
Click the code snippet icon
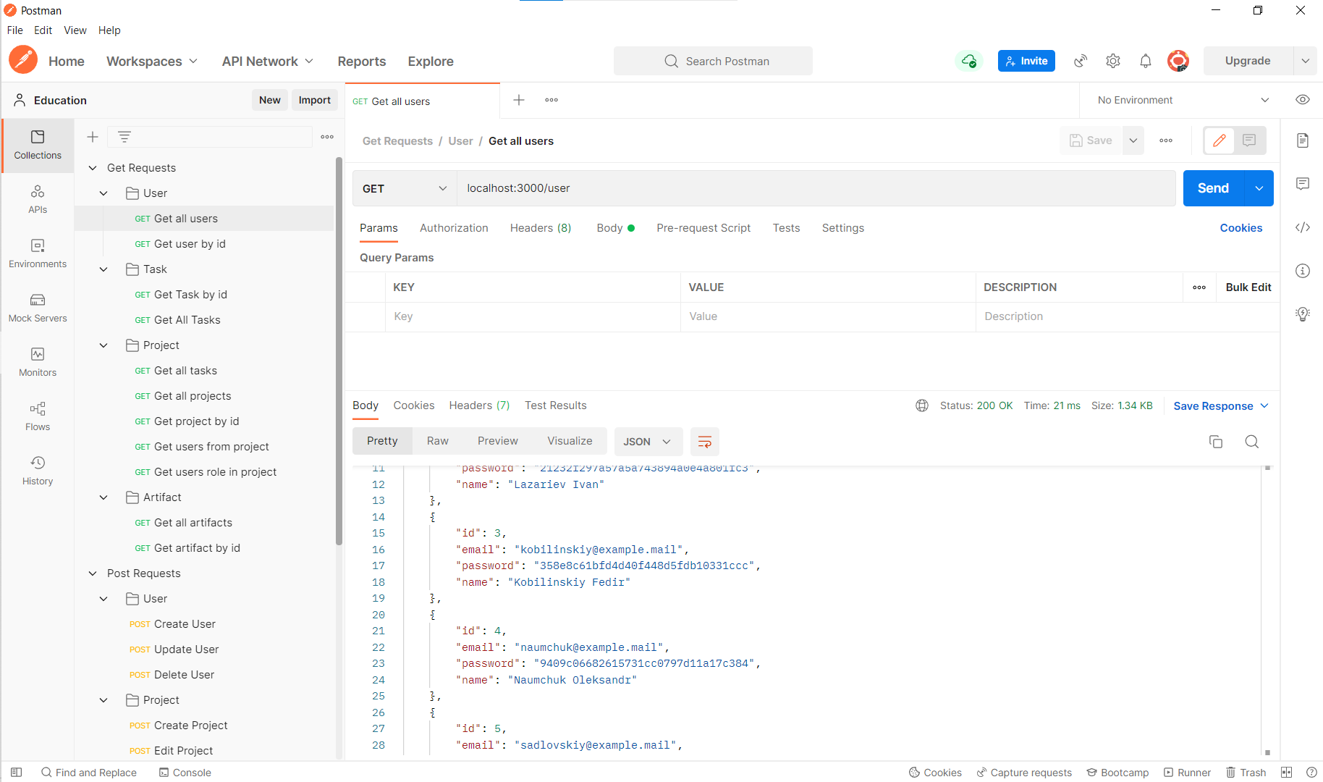[1302, 227]
